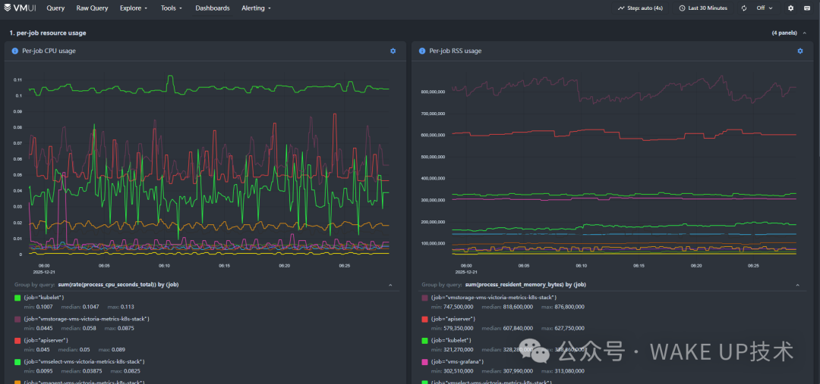Toggle kubelet series in CPU usage legend
Screen dimensions: 820x384
click(x=18, y=298)
